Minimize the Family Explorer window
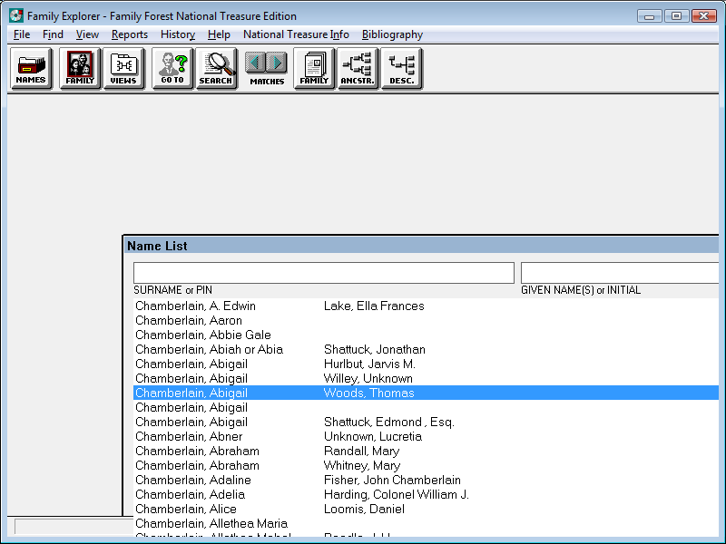Viewport: 726px width, 544px height. (649, 16)
